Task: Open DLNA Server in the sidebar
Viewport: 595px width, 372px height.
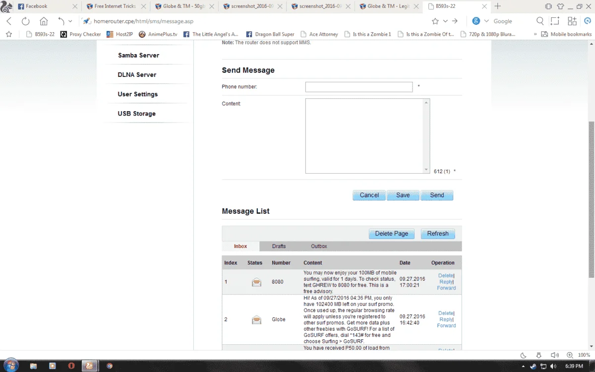Action: click(137, 74)
